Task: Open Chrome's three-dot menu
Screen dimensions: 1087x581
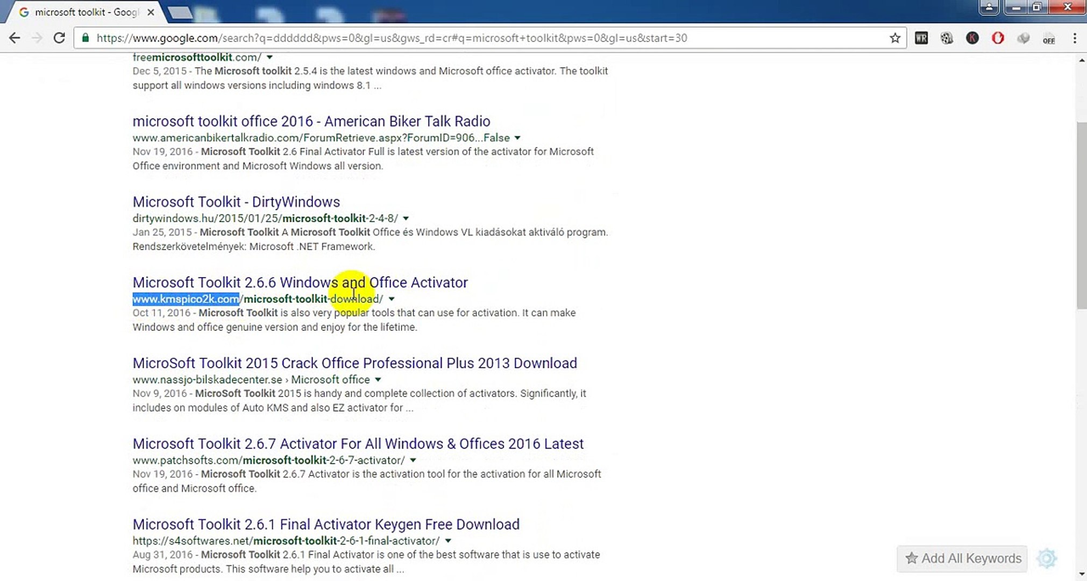Action: 1075,38
